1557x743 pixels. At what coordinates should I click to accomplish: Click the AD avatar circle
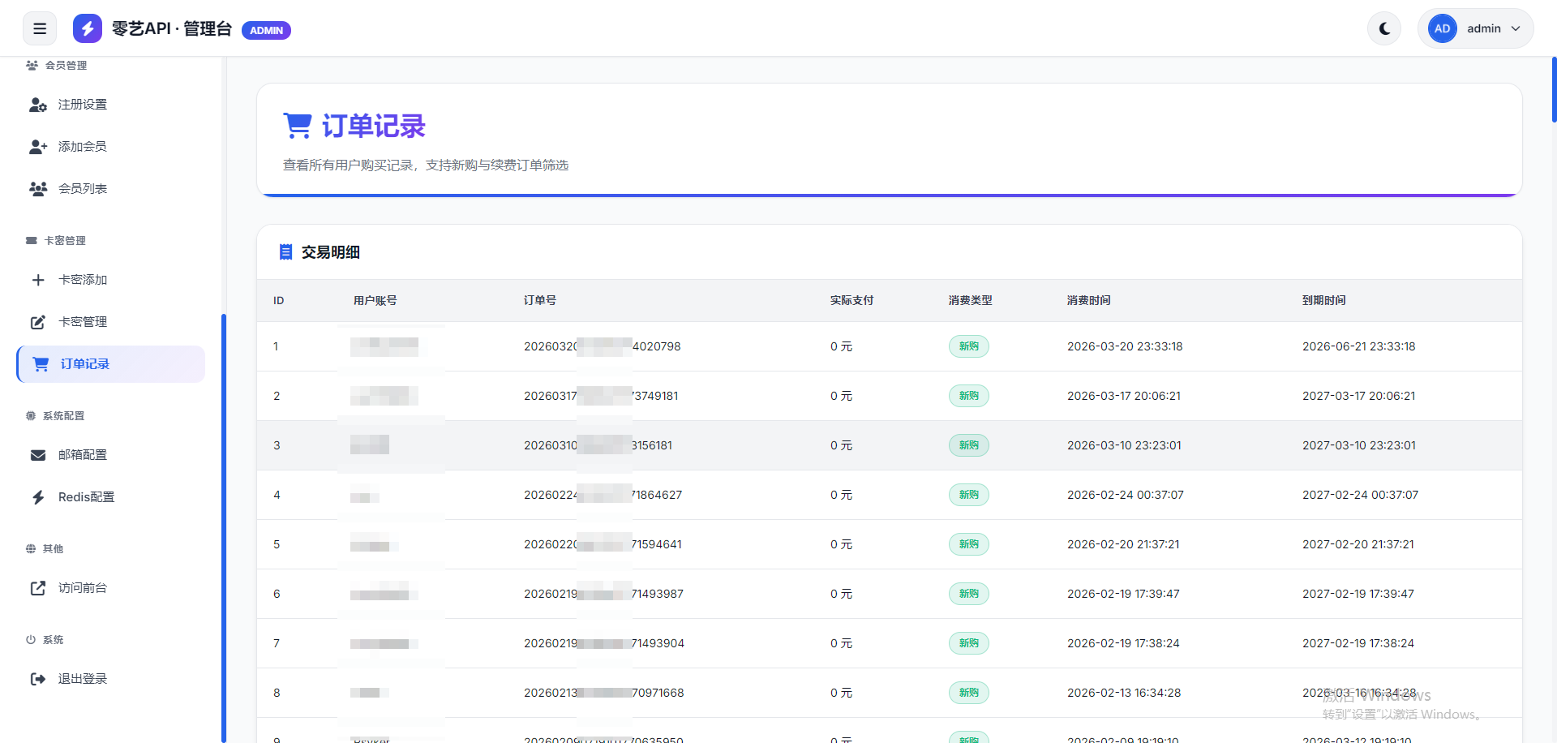click(x=1442, y=29)
